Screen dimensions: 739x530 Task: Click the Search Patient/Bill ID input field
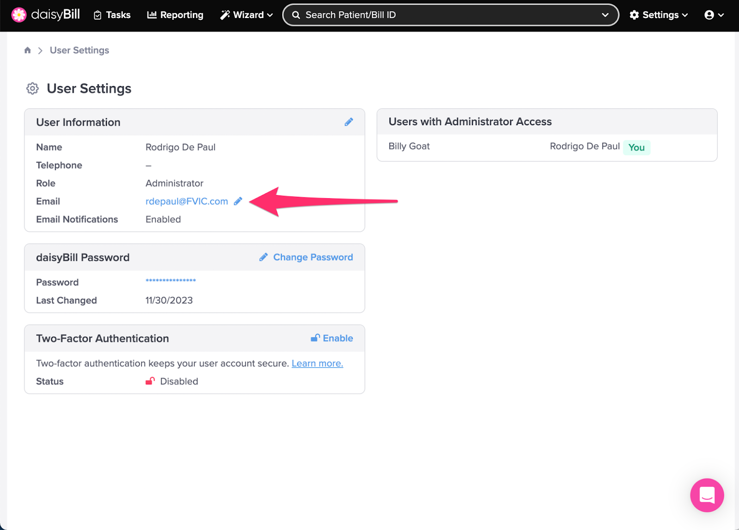pos(416,15)
